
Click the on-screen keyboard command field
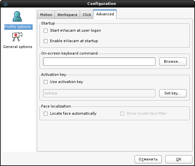click(99, 62)
